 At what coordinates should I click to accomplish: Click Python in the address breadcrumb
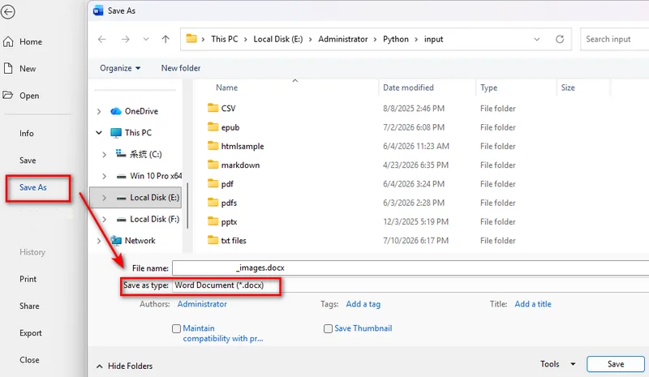(396, 39)
